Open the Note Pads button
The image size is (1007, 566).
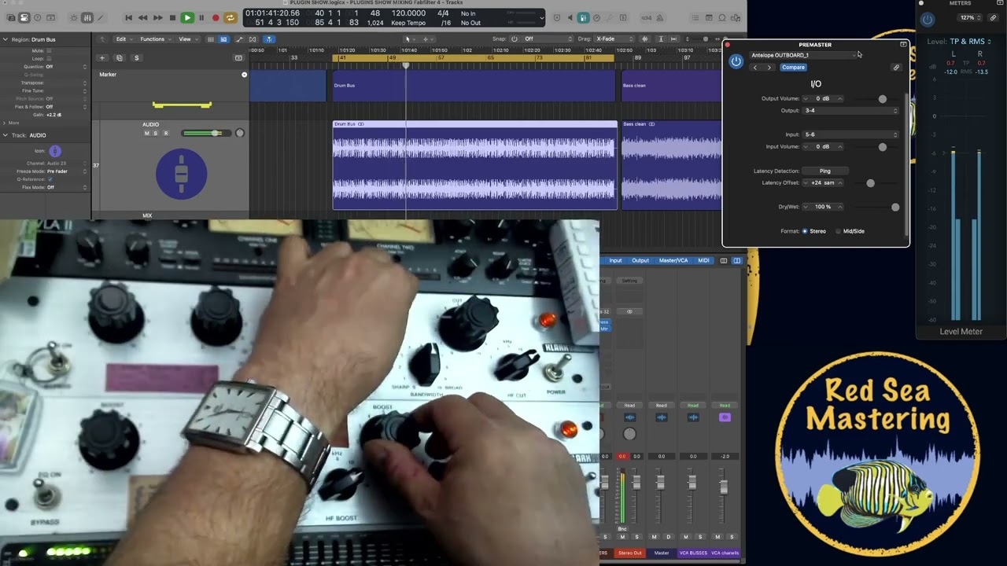pos(708,17)
